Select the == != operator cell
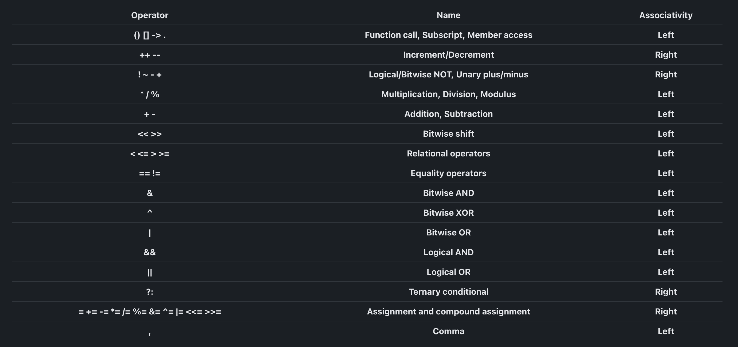Screen dimensions: 738x347 [x=150, y=173]
